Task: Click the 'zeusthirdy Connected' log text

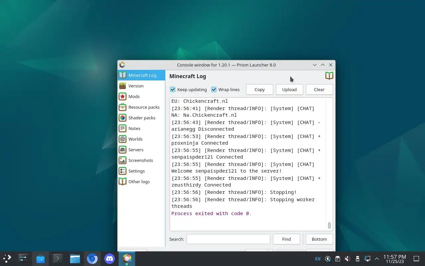Action: click(x=201, y=185)
